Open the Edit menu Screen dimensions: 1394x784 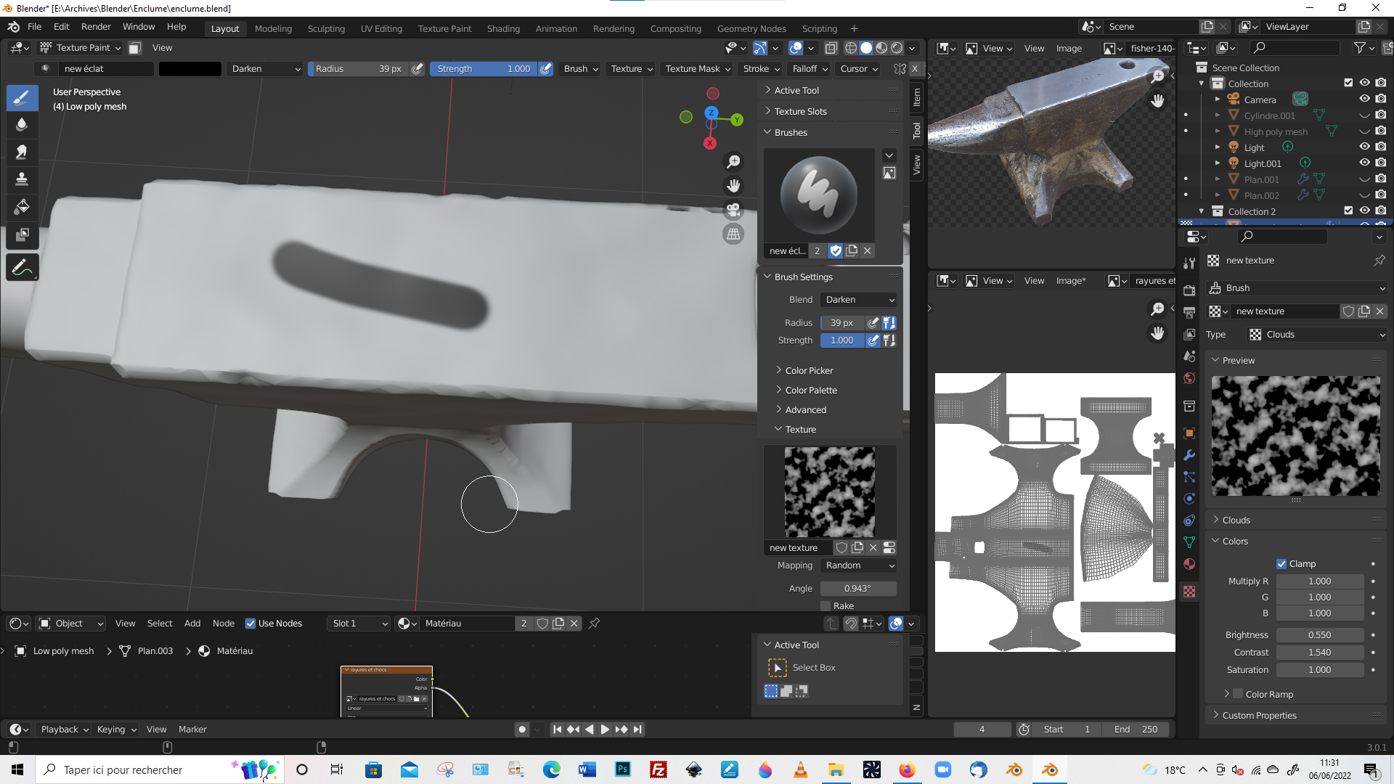[61, 27]
